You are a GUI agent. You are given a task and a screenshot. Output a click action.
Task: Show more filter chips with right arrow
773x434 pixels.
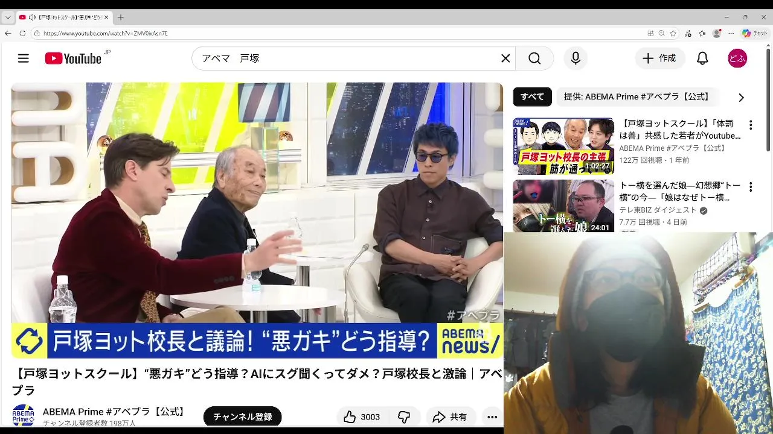tap(741, 97)
